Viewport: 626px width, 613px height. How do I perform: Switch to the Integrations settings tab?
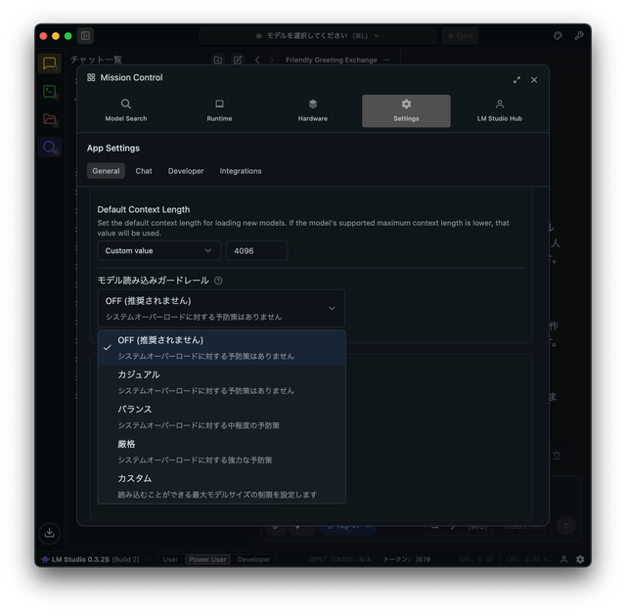pos(241,171)
